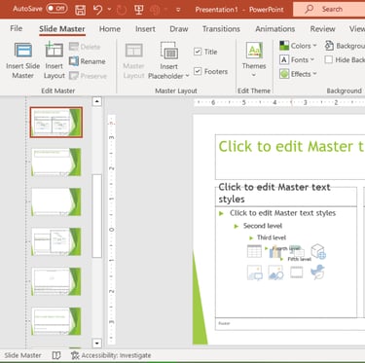Click Slide Master status bar label
The height and width of the screenshot is (363, 365).
[x=22, y=355]
